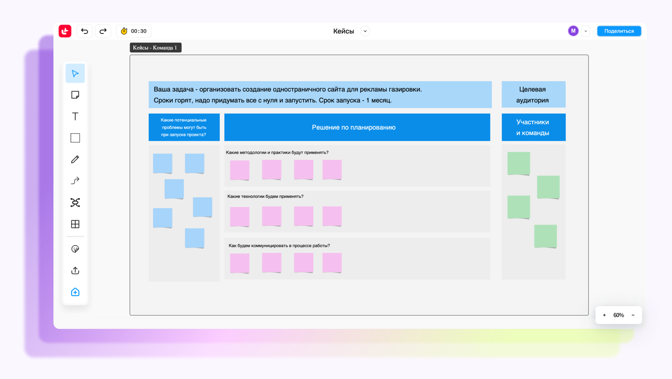Click the Поделиться share button
The height and width of the screenshot is (379, 672).
point(619,31)
